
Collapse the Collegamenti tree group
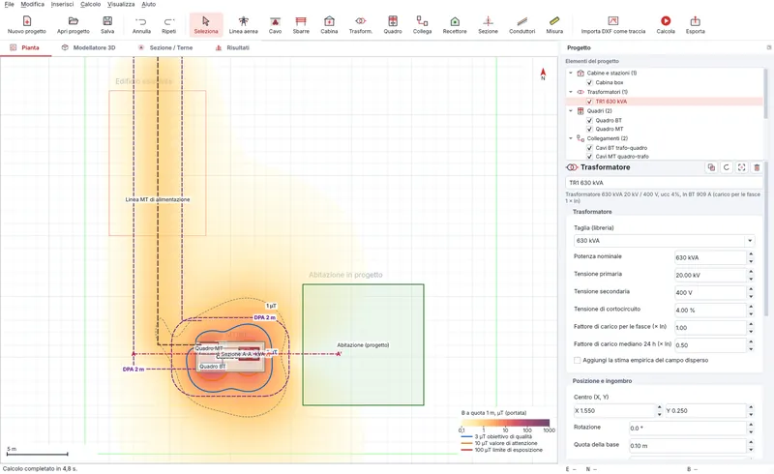[571, 138]
